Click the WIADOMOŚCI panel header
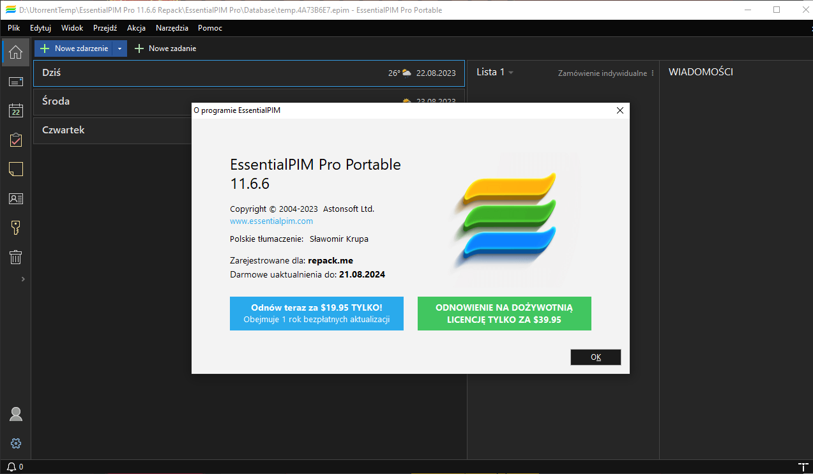Viewport: 813px width, 474px height. [x=701, y=72]
